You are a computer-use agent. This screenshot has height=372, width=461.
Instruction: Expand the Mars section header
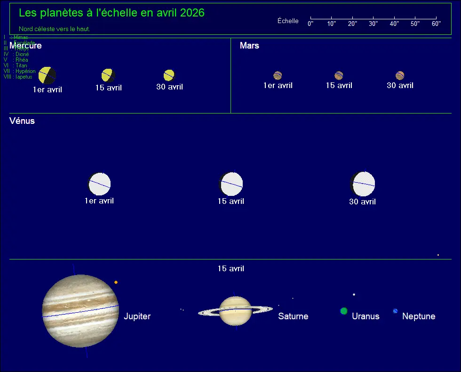coord(249,46)
